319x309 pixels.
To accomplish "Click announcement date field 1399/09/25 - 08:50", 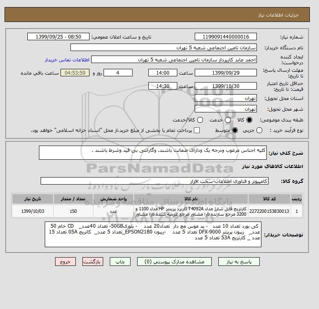I will click(58, 36).
